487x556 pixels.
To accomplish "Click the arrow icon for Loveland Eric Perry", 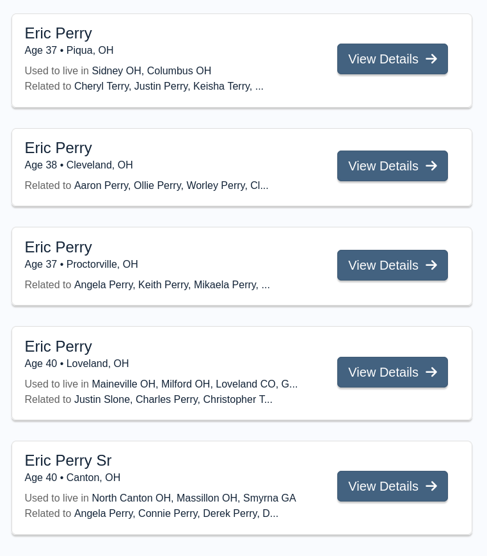I will [x=431, y=372].
